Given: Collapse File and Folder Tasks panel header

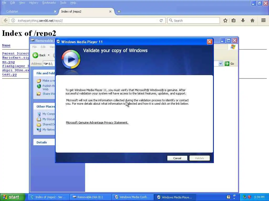Looking at the screenshot, I should pos(44,73).
